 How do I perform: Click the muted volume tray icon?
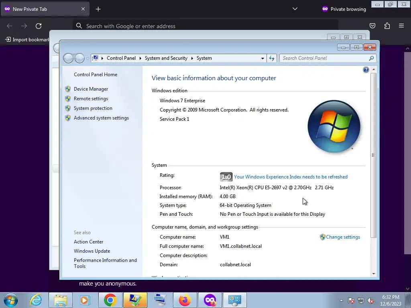coord(370,300)
